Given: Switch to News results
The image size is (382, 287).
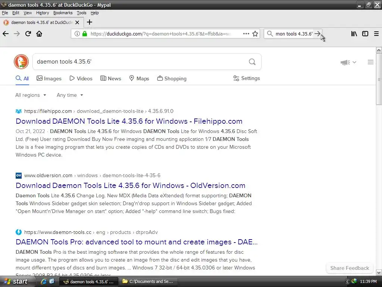Looking at the screenshot, I should [x=111, y=78].
